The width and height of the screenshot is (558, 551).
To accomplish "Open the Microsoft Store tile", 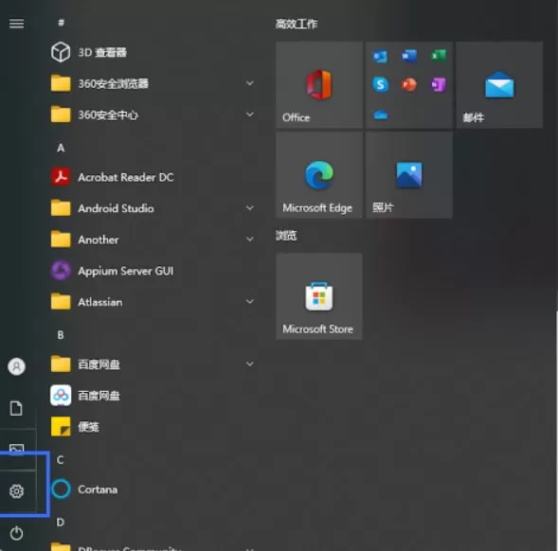I will click(319, 296).
